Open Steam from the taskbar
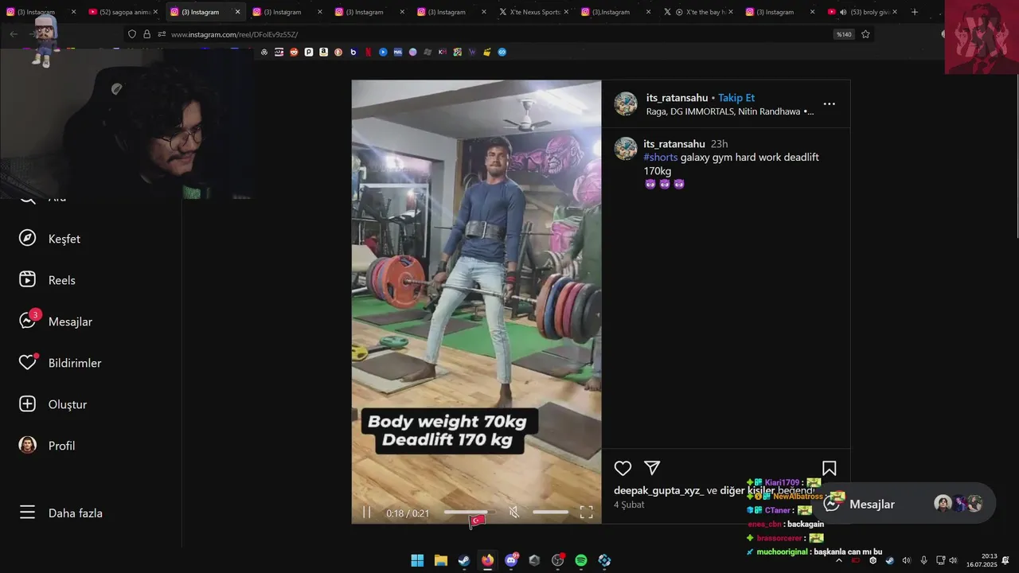 coord(463,560)
